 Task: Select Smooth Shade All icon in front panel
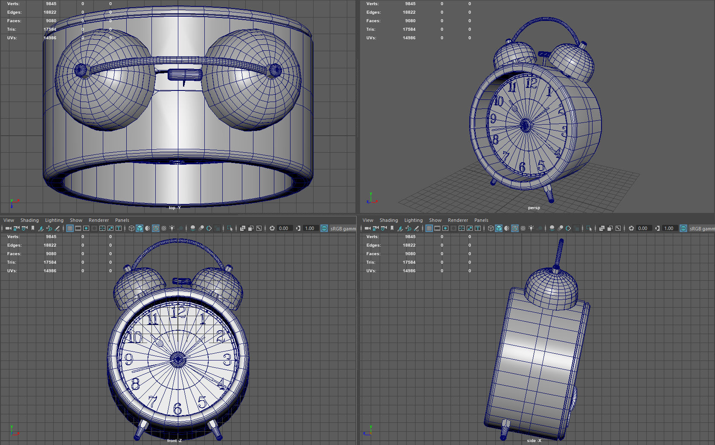point(139,228)
